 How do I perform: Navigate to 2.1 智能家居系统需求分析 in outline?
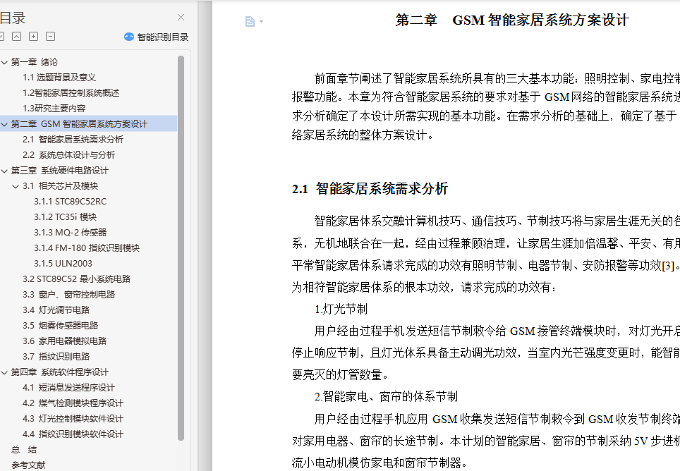pyautogui.click(x=73, y=140)
